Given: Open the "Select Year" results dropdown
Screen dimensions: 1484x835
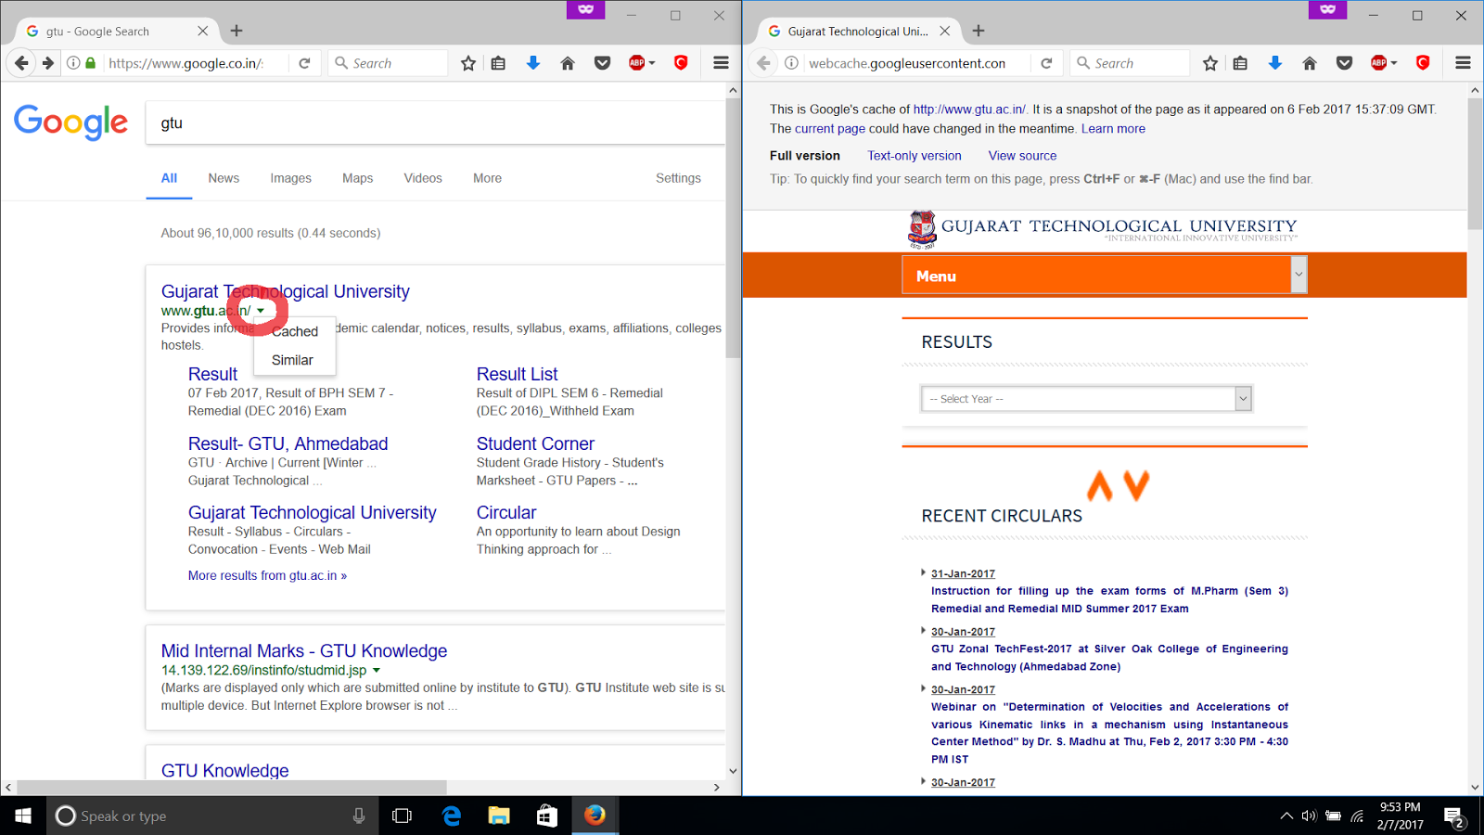Looking at the screenshot, I should pyautogui.click(x=1087, y=399).
